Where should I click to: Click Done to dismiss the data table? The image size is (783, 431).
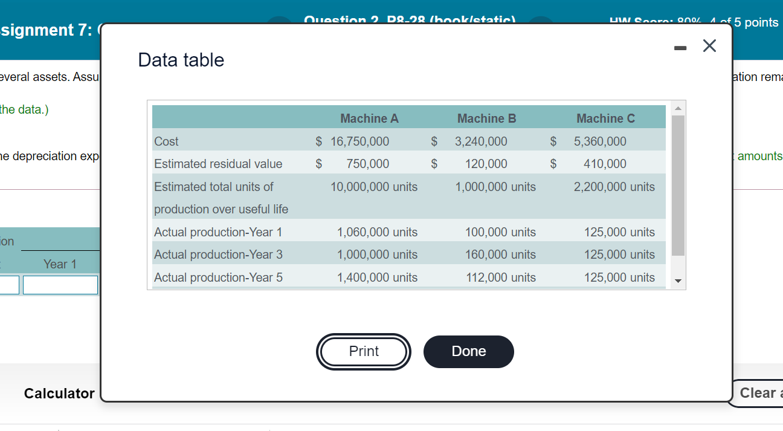coord(468,351)
